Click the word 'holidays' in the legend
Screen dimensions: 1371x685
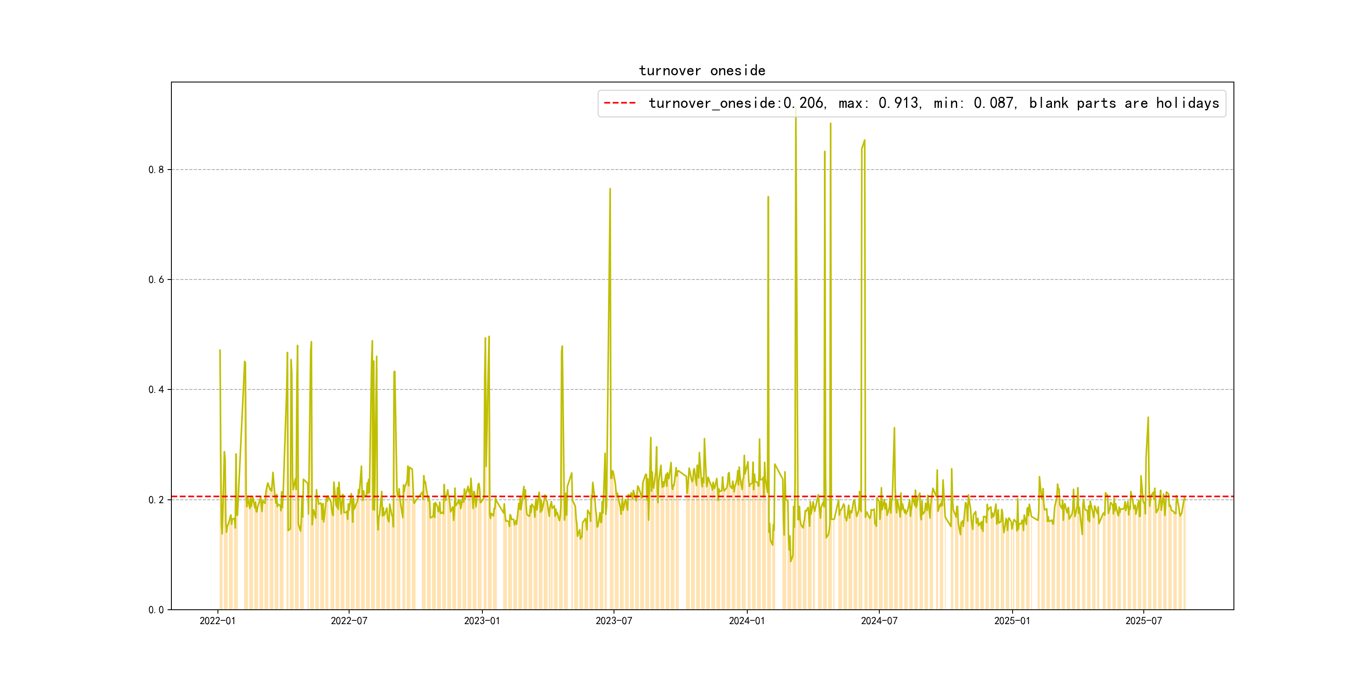(x=1187, y=103)
